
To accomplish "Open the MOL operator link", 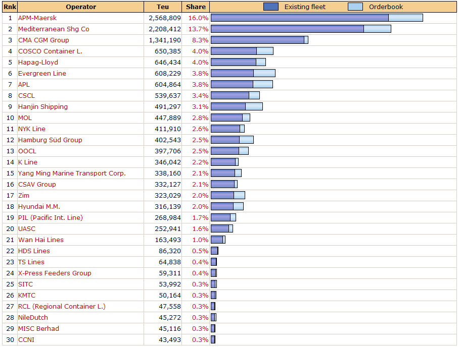I will 25,118.
